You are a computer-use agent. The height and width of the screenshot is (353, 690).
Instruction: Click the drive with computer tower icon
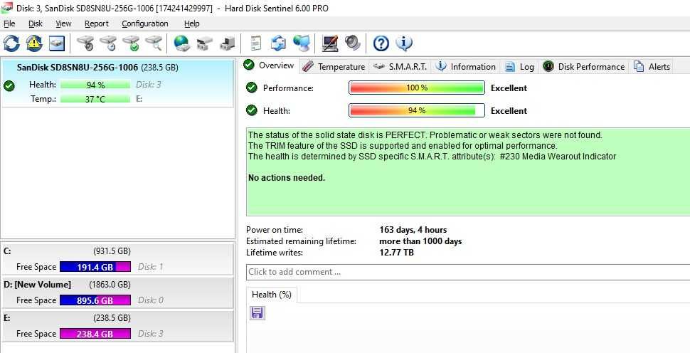coord(228,43)
